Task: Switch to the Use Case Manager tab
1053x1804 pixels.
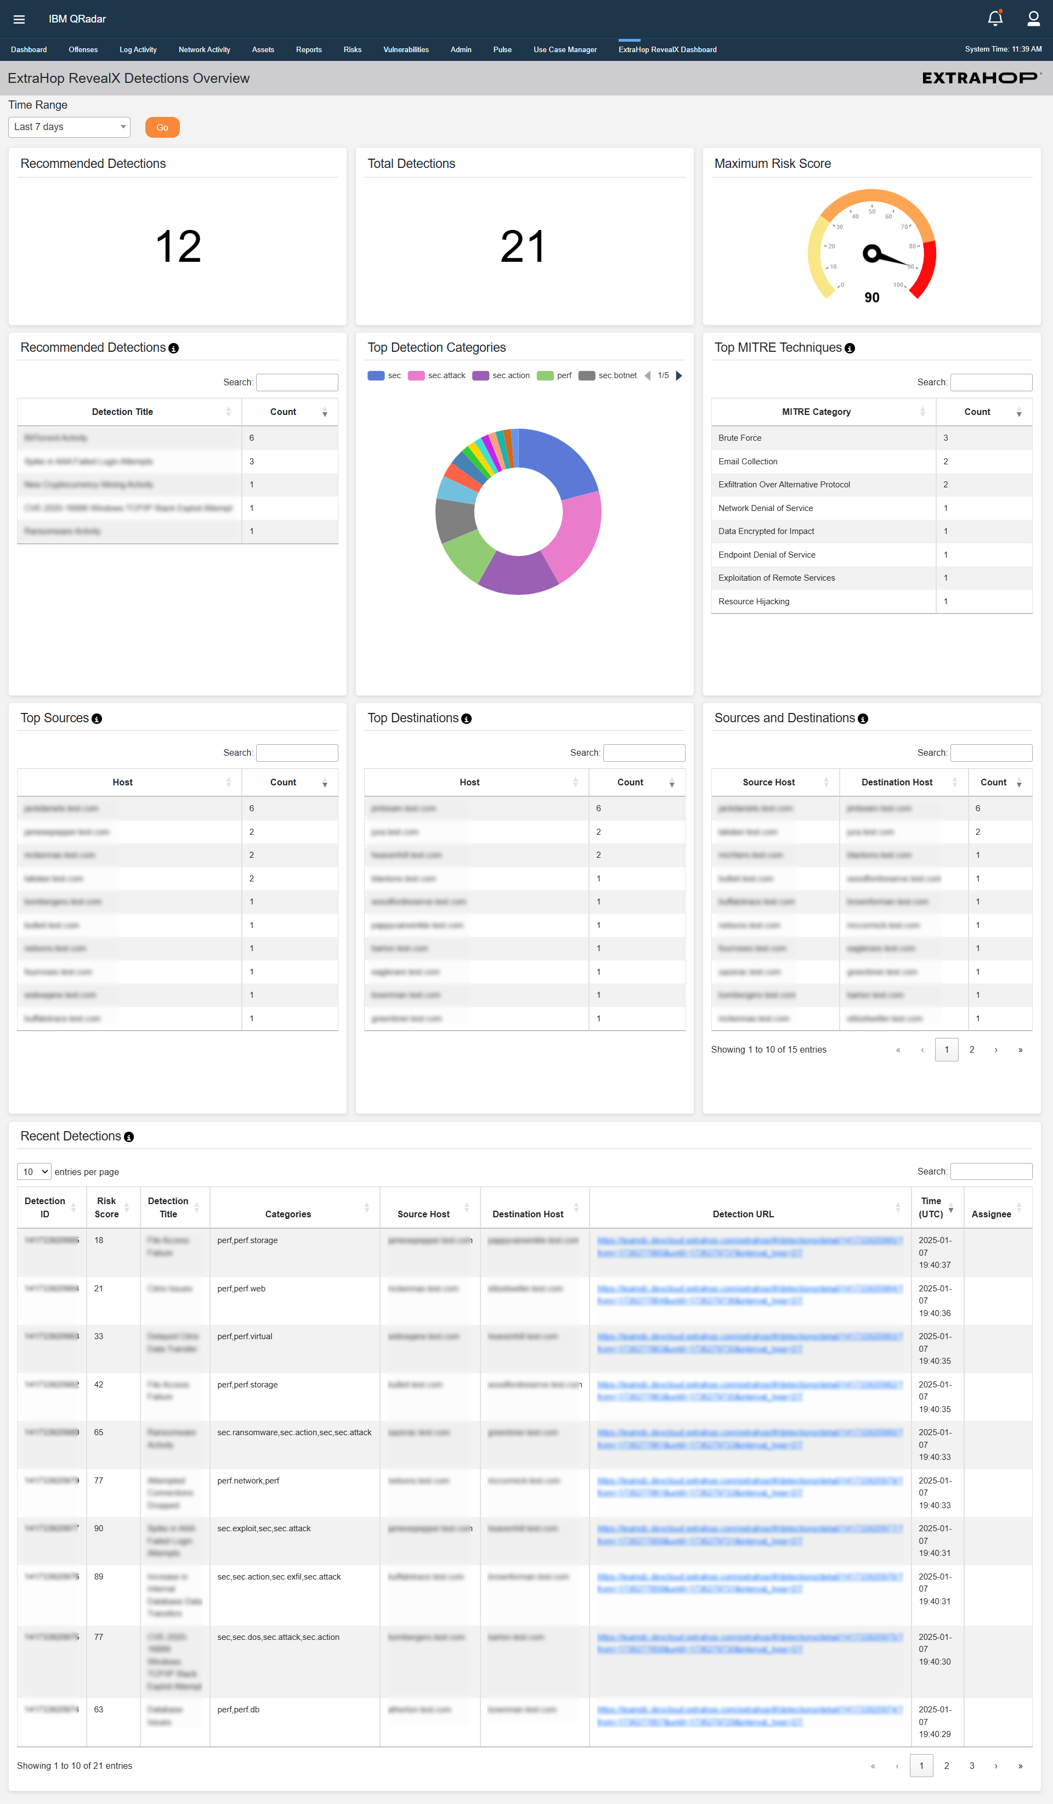Action: [565, 50]
